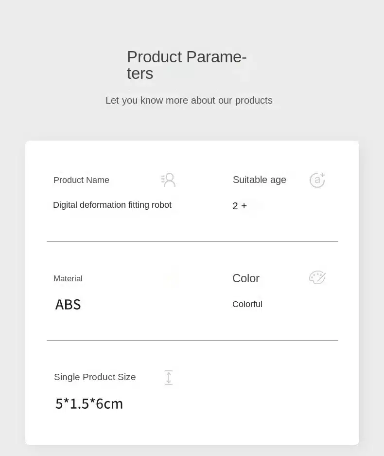Click the person icon beside Product Name
This screenshot has height=456, width=384.
coord(169,180)
